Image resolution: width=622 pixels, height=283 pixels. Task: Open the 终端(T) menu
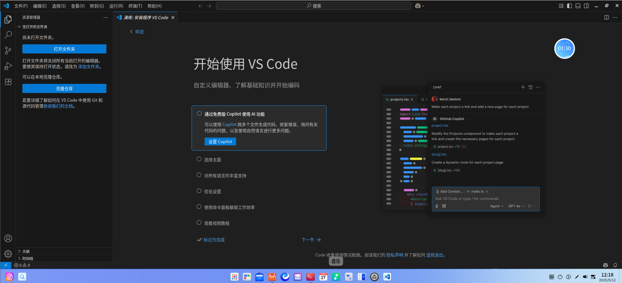coord(135,6)
